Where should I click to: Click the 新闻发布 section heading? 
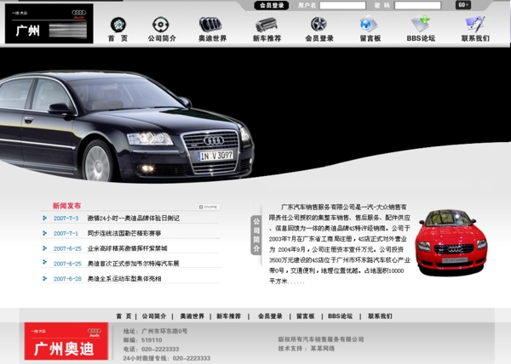click(x=66, y=206)
